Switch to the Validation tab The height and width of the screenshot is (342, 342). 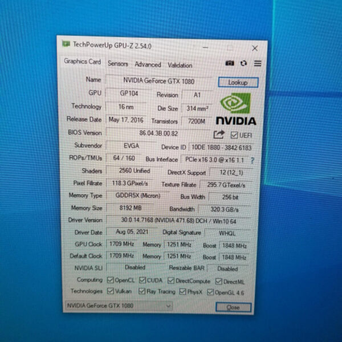[180, 65]
